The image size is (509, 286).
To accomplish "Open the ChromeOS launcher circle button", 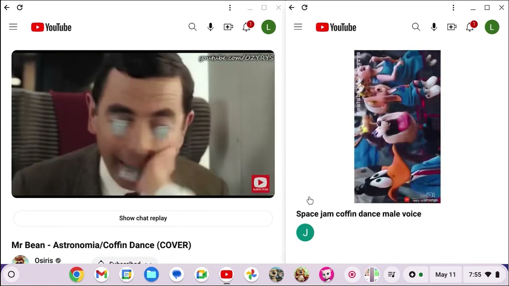I will 11,274.
